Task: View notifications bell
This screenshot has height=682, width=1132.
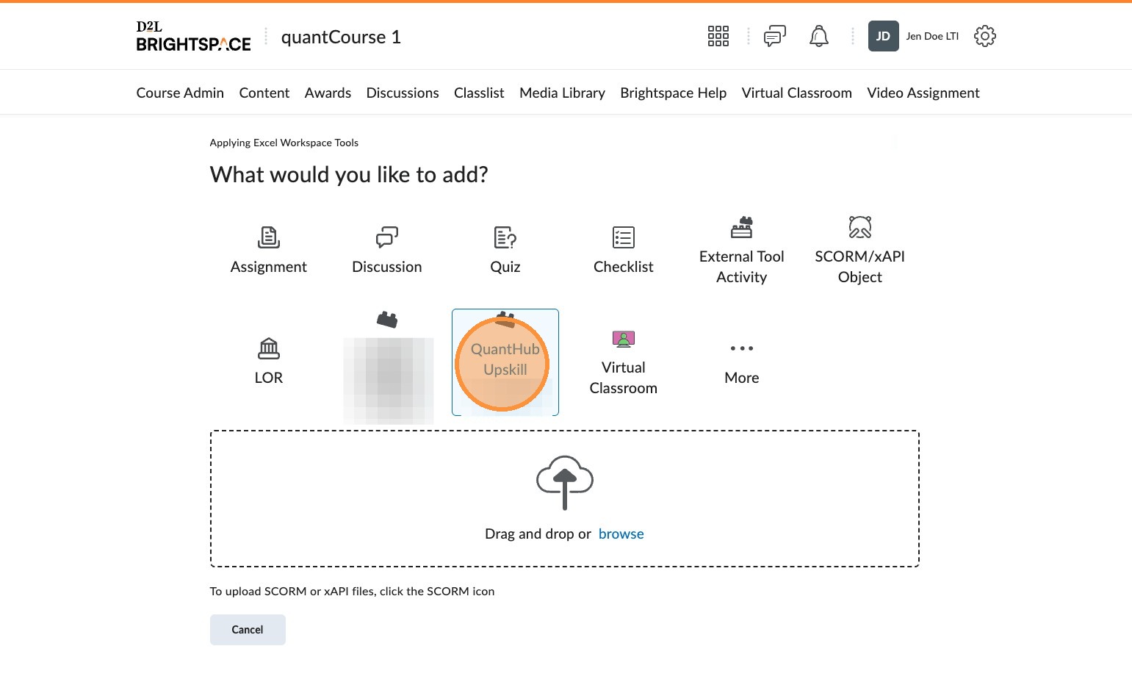Action: pos(818,36)
